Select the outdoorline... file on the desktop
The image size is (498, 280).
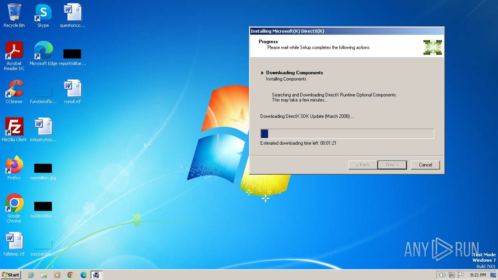(x=43, y=209)
